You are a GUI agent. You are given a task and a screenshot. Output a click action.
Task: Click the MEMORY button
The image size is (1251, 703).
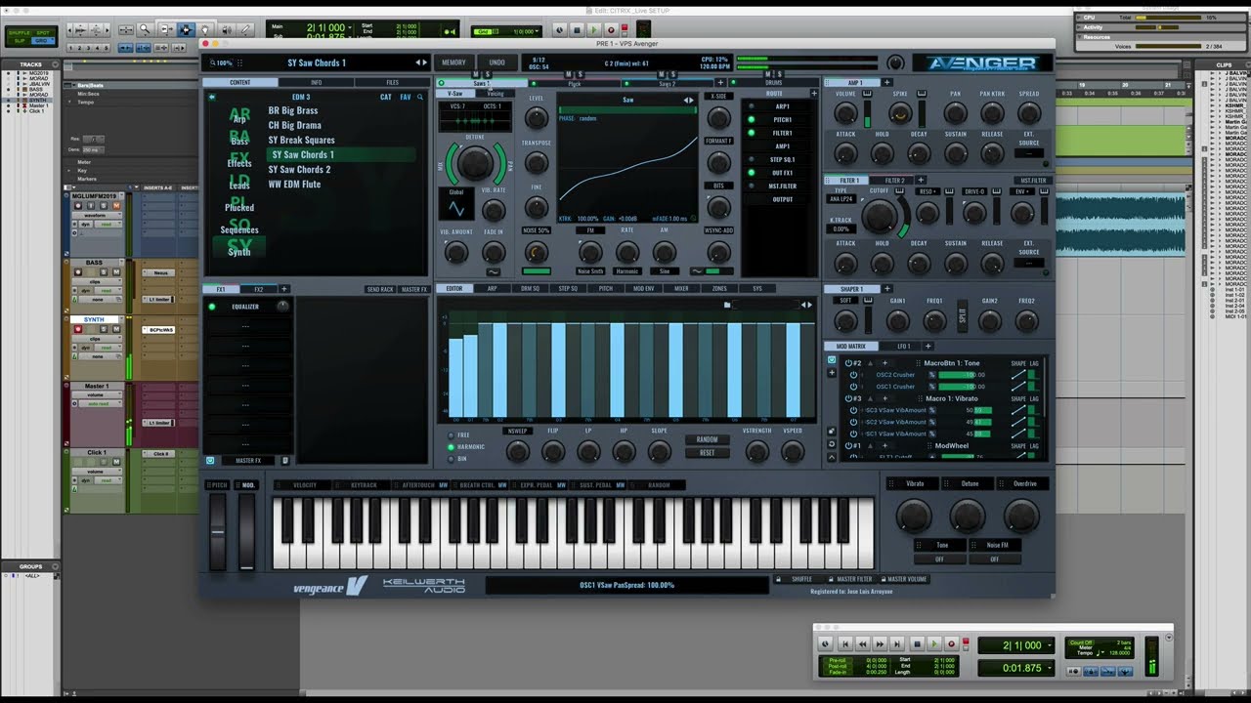pyautogui.click(x=453, y=62)
